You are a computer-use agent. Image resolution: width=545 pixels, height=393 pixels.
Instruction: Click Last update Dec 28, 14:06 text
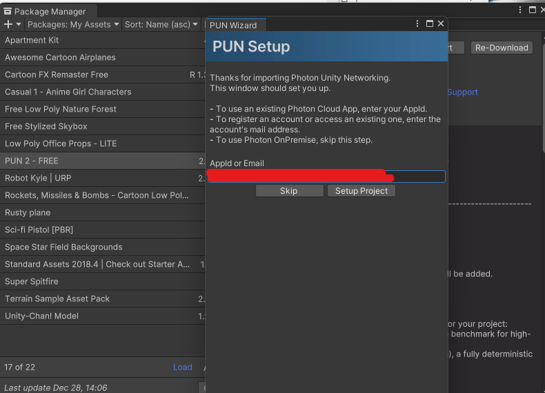click(56, 387)
